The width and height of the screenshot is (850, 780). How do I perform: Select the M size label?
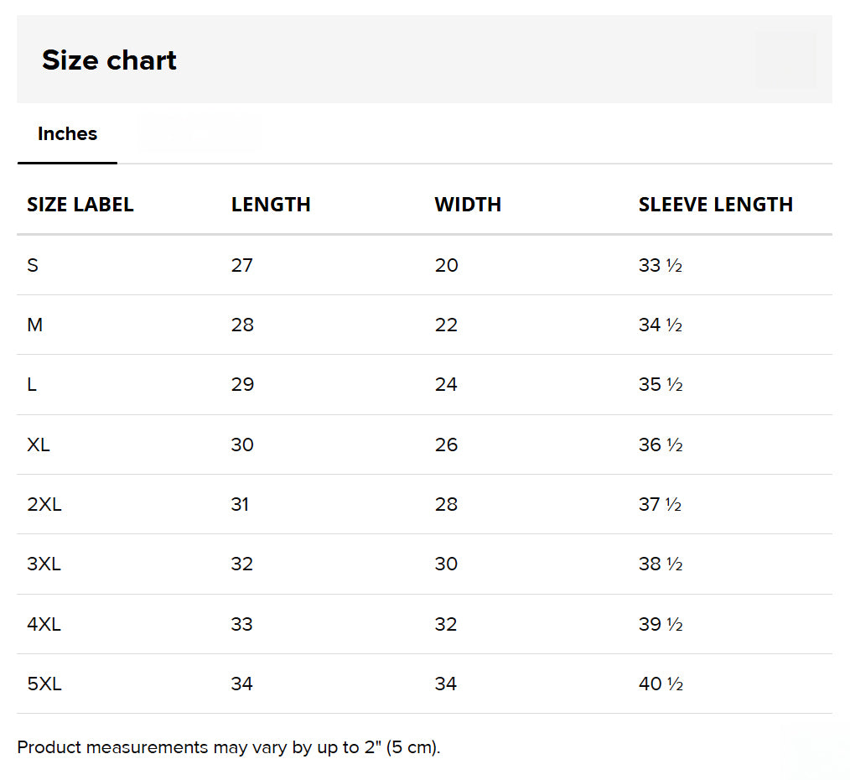(34, 325)
